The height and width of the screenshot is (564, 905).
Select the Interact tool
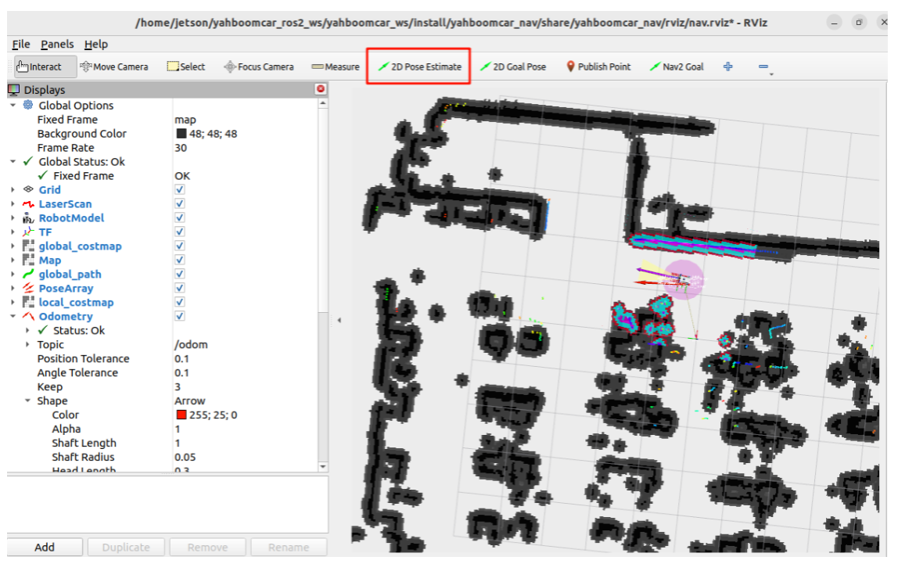(x=45, y=67)
